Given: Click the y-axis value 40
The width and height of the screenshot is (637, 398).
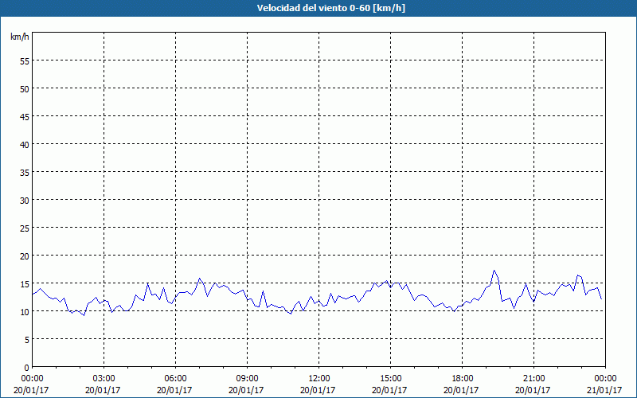Looking at the screenshot, I should pos(25,145).
